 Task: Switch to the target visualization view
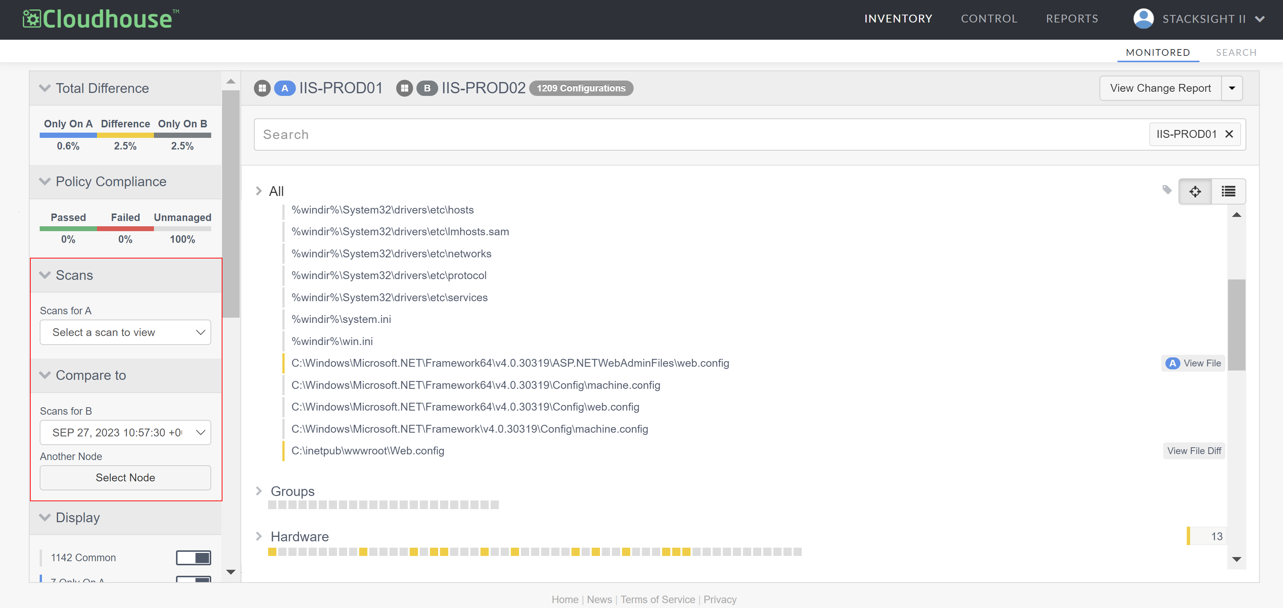(1195, 191)
